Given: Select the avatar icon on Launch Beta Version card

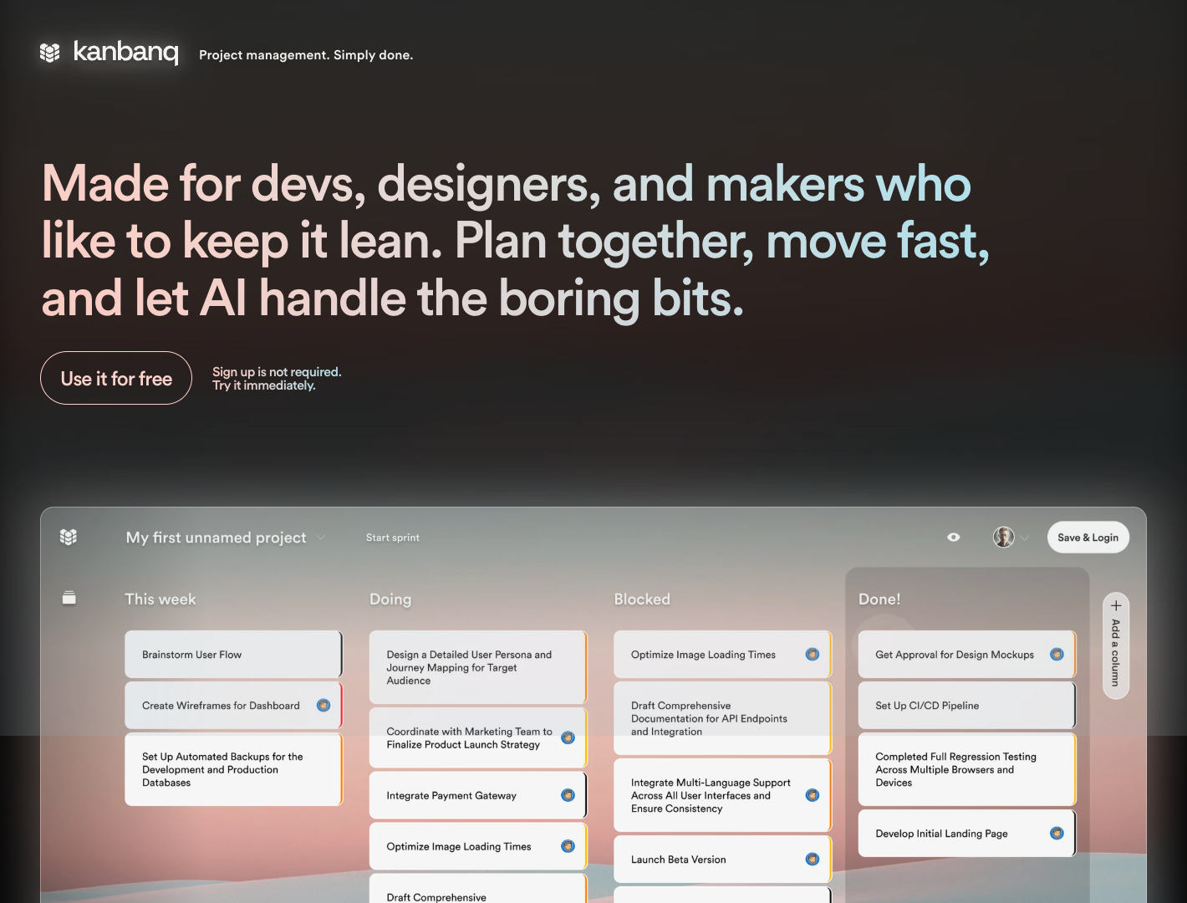Looking at the screenshot, I should [812, 859].
